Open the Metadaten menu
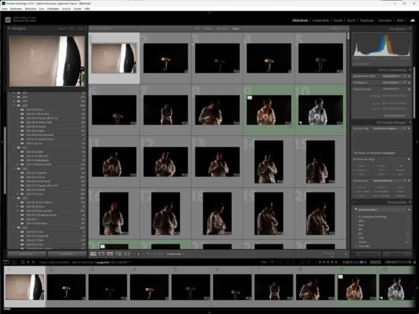Viewport: 419px width, 314px height. (54, 9)
